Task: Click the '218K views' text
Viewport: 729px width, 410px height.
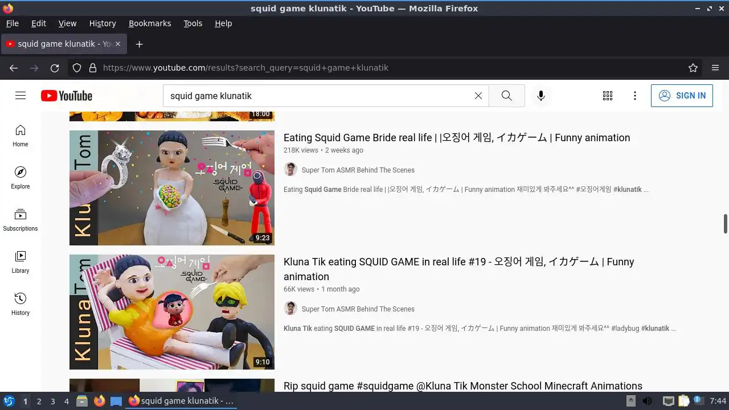Action: tap(301, 150)
